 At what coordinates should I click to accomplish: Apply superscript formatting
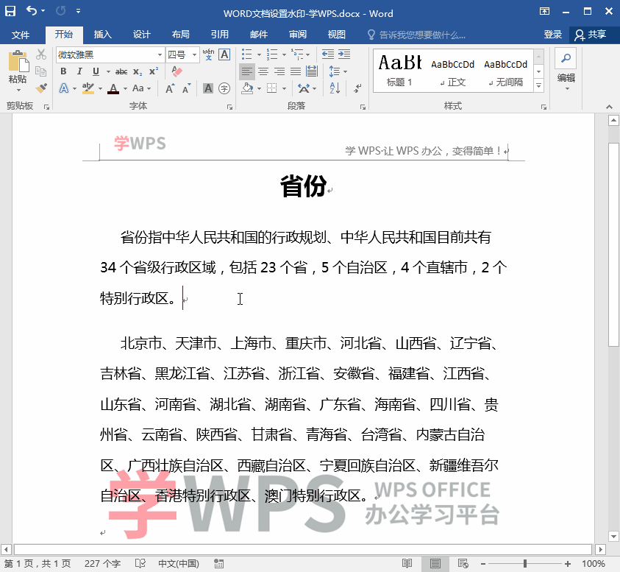click(153, 71)
